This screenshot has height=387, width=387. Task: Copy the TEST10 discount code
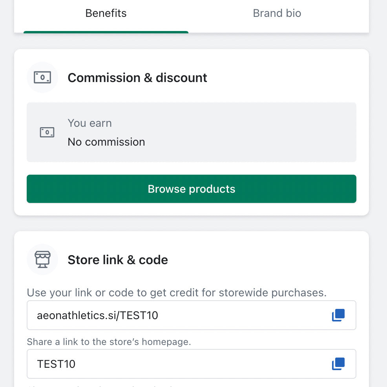(x=338, y=364)
